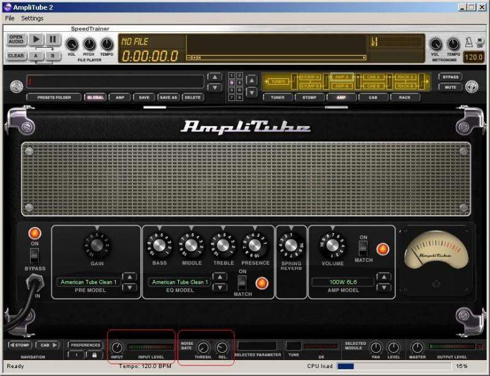Click the Noise Gate Thresh knob
The width and height of the screenshot is (490, 376).
pyautogui.click(x=203, y=347)
